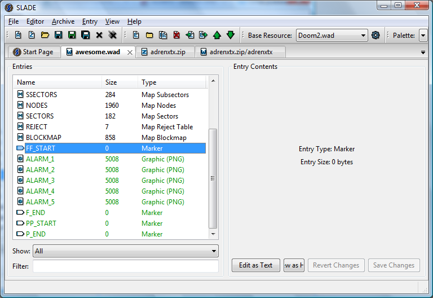Screen dimensions: 433x298
Task: Click the Export entry icon
Action: tap(203, 35)
